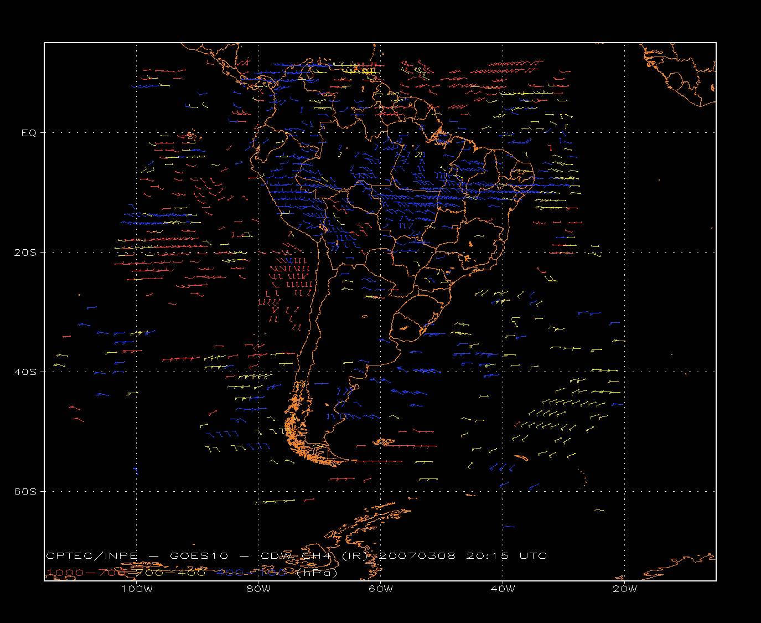The width and height of the screenshot is (761, 623).
Task: Click the EQ latitude label
Action: coord(29,133)
